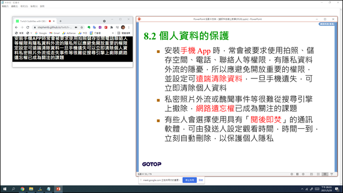Open the pen app in the taskbar
343x193 pixels.
tap(40, 189)
